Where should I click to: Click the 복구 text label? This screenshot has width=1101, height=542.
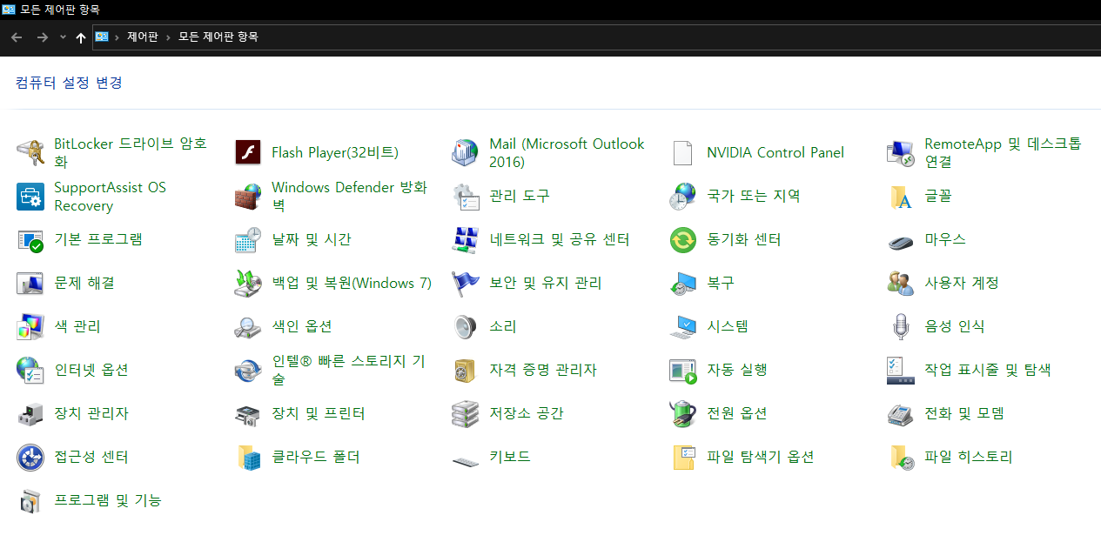[721, 284]
